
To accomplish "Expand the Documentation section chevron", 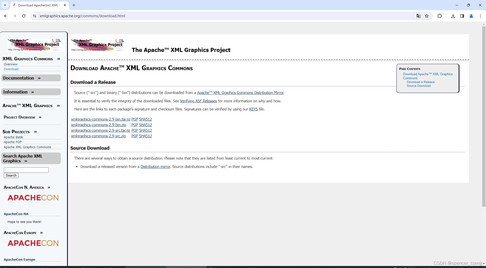I will coord(39,78).
